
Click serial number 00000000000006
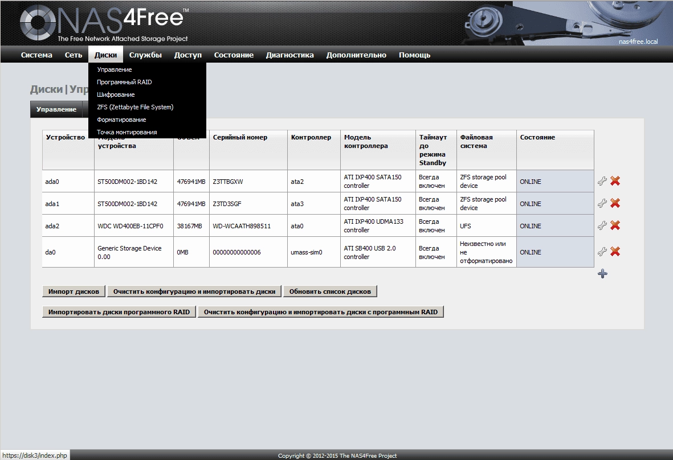248,252
